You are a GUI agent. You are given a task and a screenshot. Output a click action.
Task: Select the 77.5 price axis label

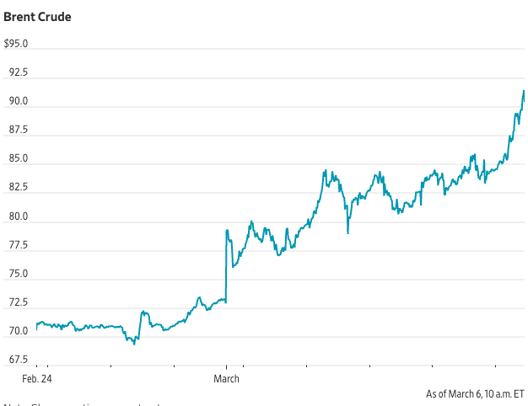[x=18, y=245]
